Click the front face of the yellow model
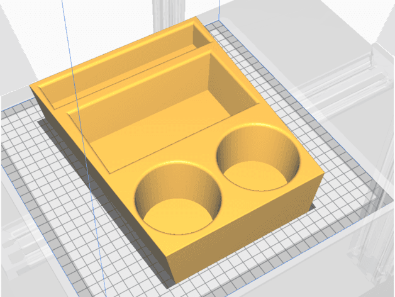The height and width of the screenshot is (297, 395). point(245,227)
